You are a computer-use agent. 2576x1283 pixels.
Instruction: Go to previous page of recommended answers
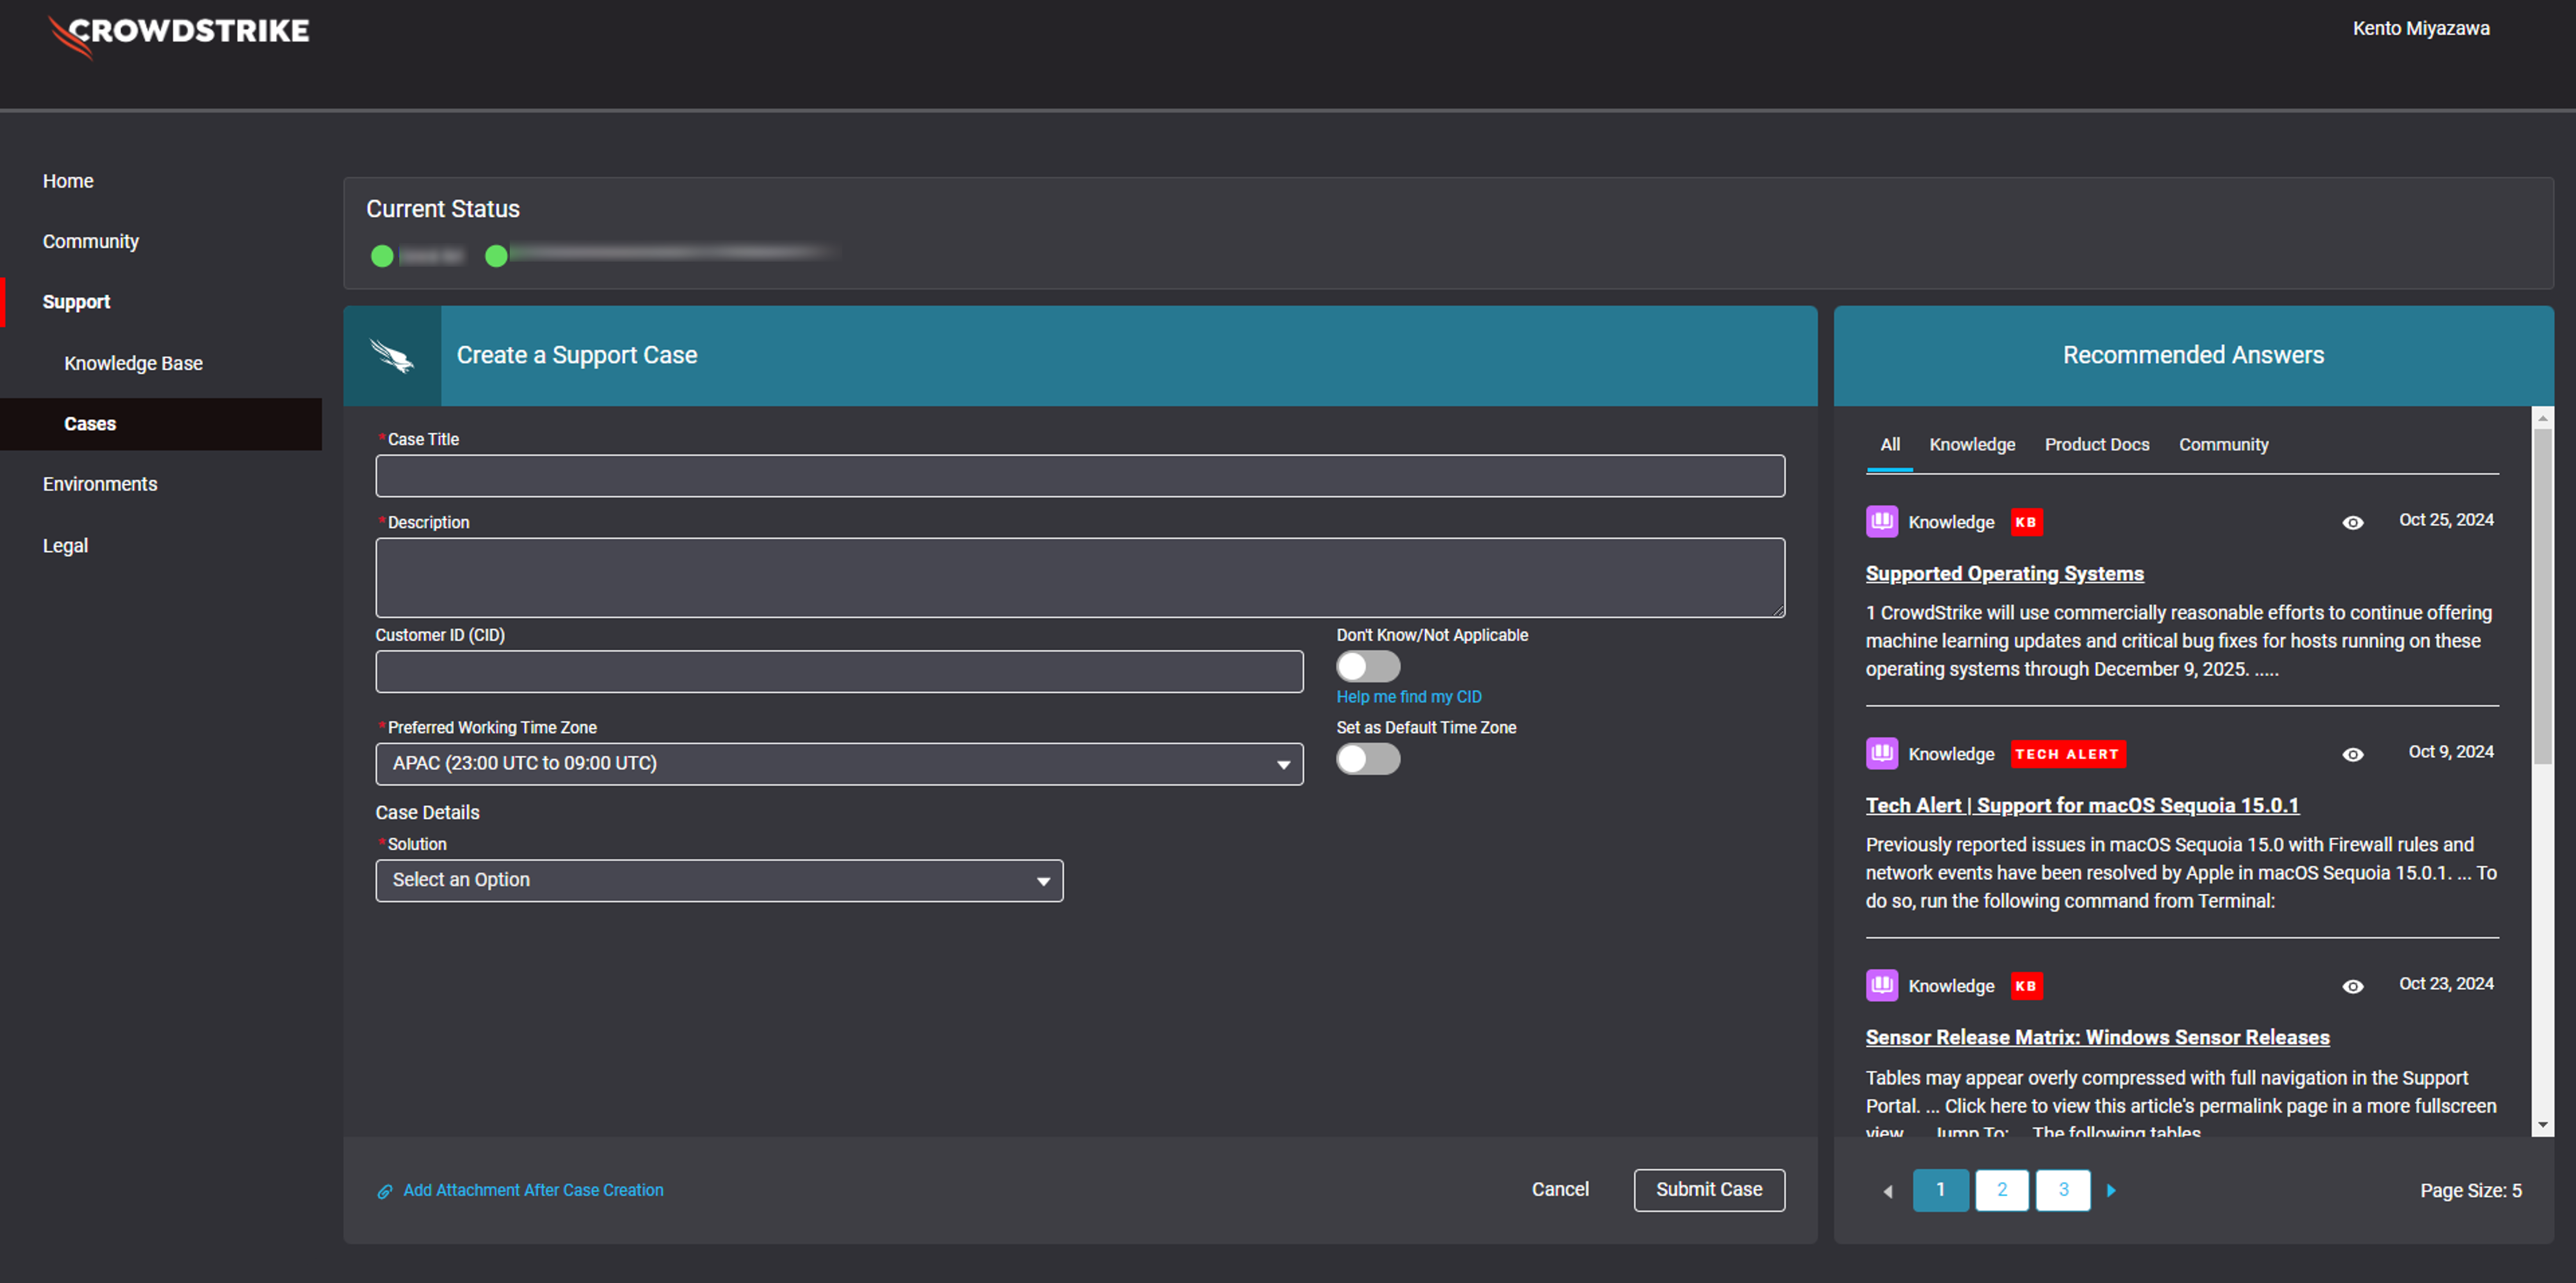tap(1888, 1190)
